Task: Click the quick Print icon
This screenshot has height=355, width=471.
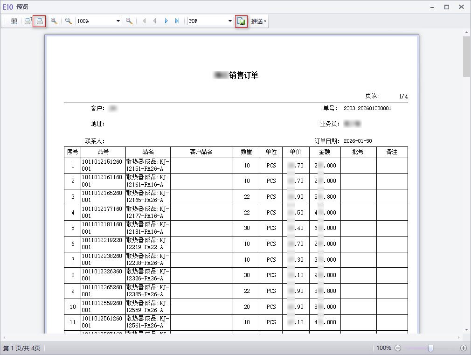Action: pos(40,21)
